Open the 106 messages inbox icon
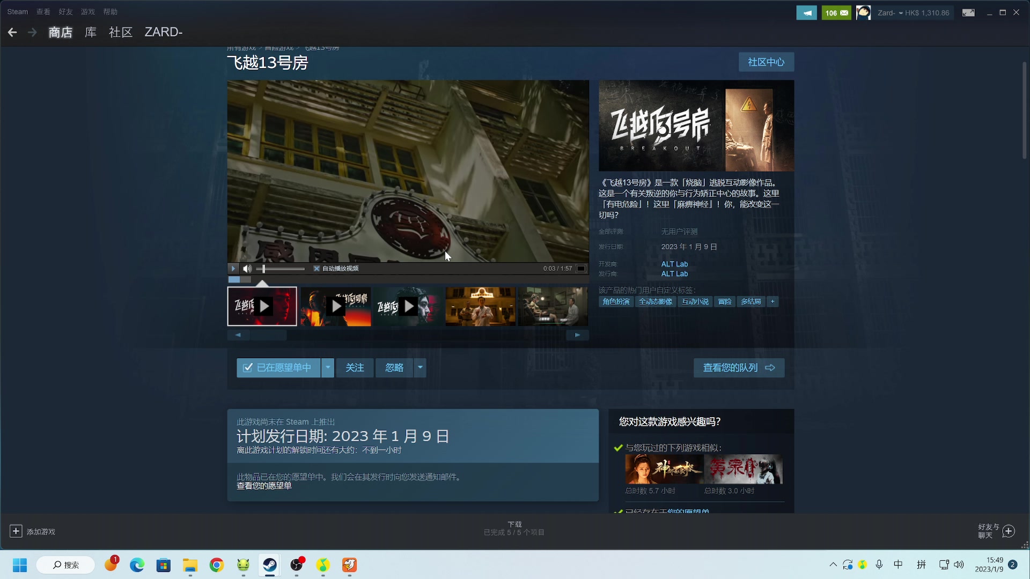The width and height of the screenshot is (1030, 579). click(836, 13)
